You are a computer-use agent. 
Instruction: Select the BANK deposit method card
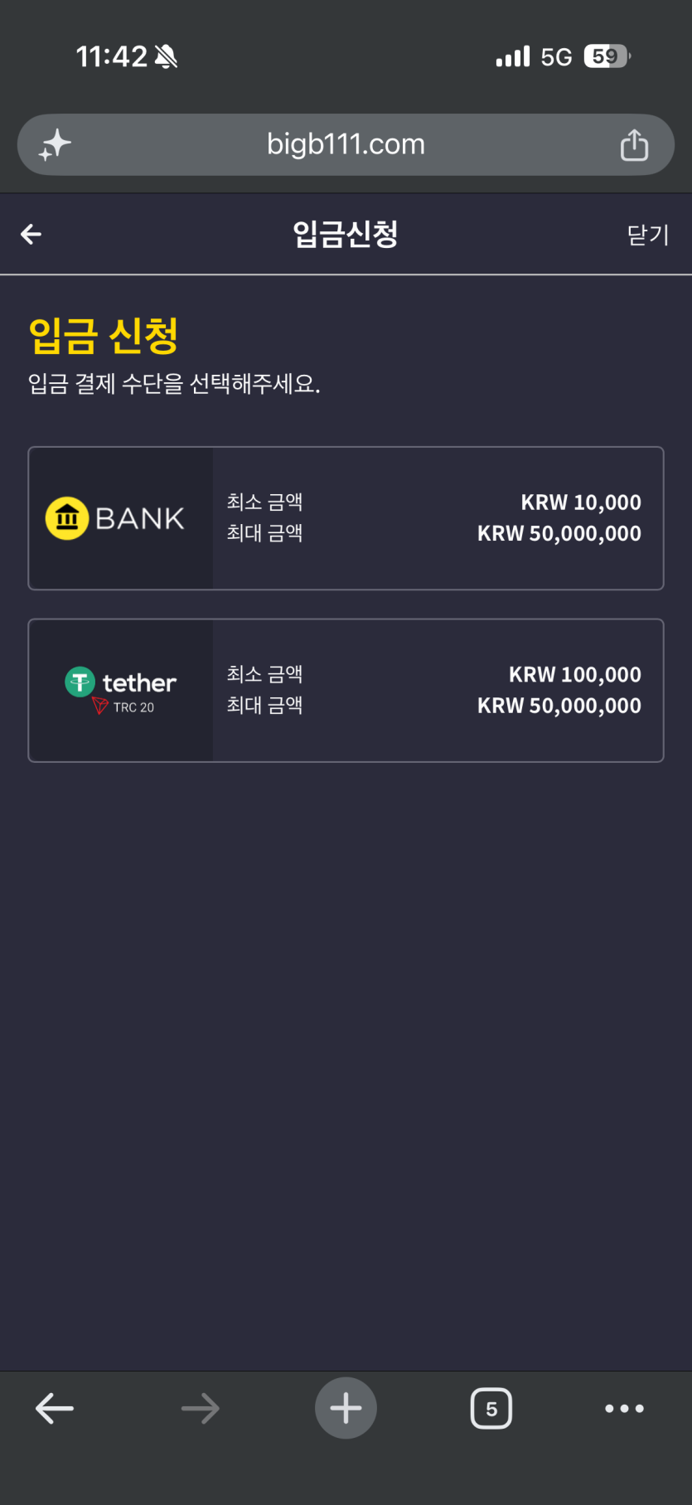(x=346, y=518)
